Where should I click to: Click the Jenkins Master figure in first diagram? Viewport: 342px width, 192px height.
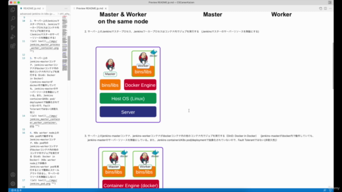click(110, 68)
